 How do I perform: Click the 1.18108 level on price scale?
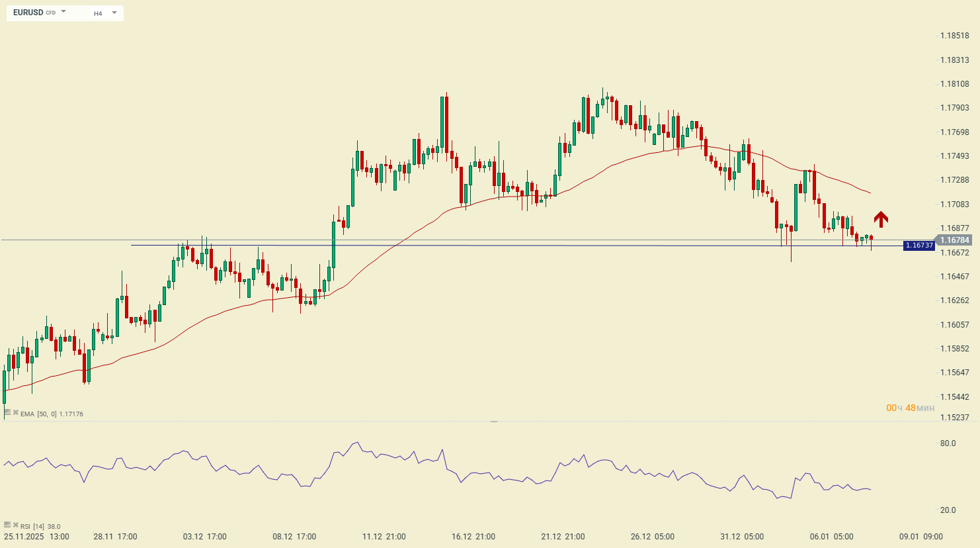coord(954,84)
